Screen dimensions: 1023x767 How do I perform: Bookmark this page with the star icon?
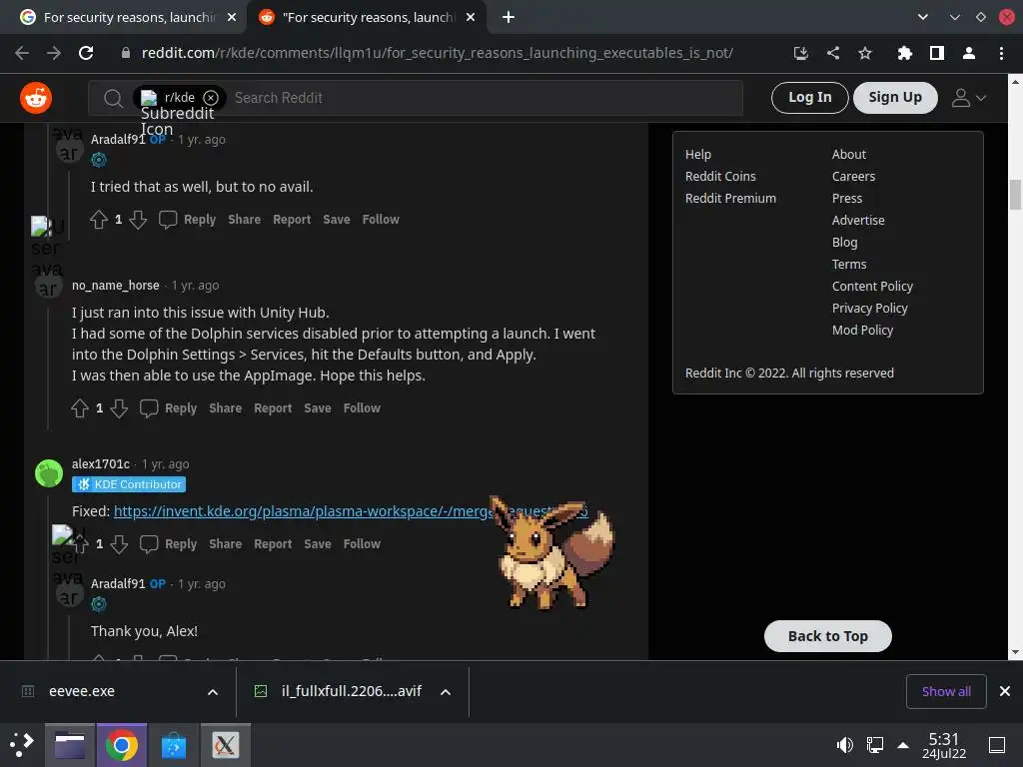(865, 53)
